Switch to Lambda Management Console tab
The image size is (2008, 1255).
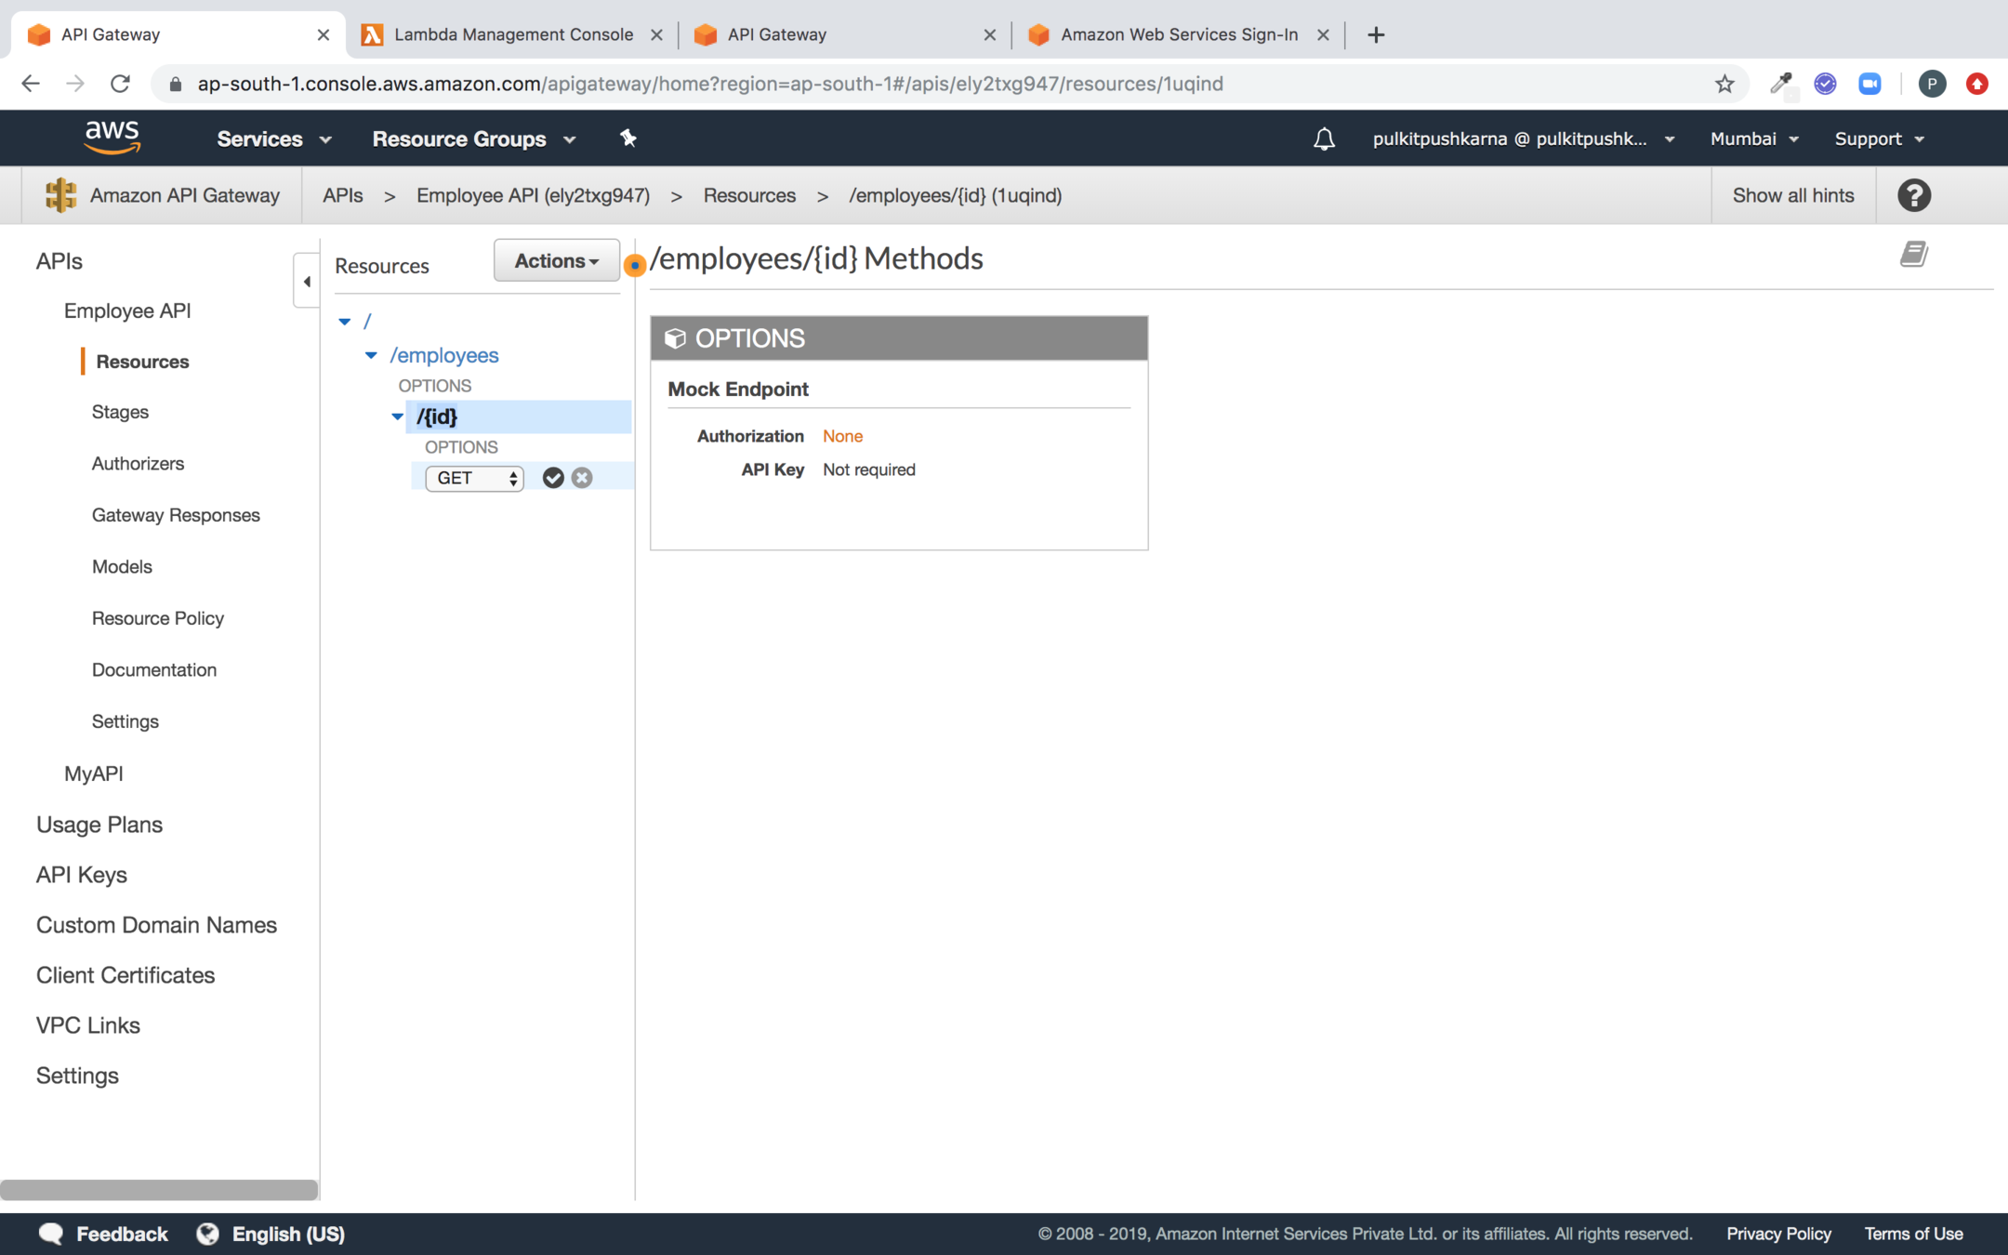512,34
